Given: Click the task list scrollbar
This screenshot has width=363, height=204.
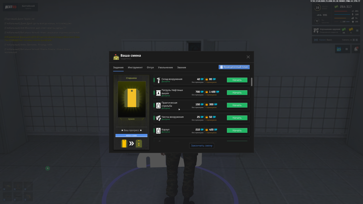Looking at the screenshot, I should coord(252,82).
